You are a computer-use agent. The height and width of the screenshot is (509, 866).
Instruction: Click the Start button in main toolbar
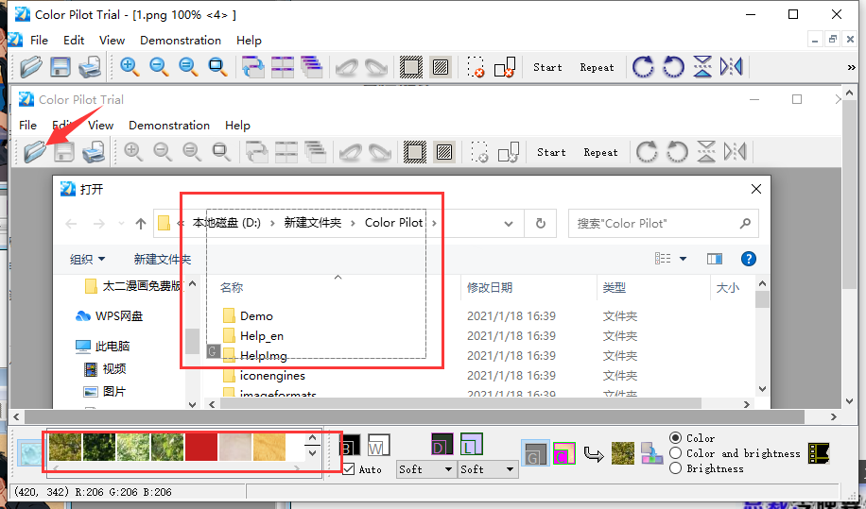[x=548, y=67]
